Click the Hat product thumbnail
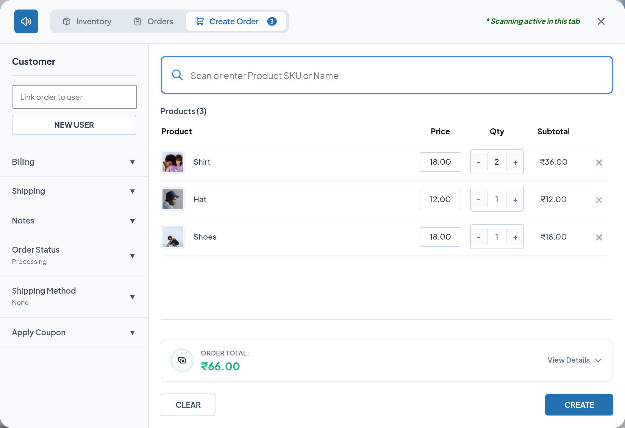This screenshot has width=625, height=428. 173,199
